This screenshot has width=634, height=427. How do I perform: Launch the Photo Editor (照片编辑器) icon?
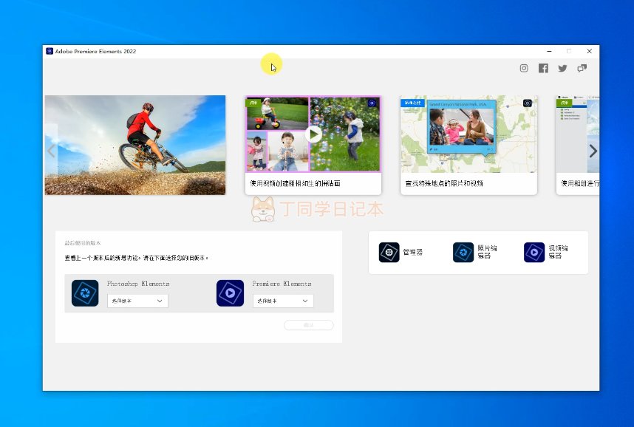(463, 252)
